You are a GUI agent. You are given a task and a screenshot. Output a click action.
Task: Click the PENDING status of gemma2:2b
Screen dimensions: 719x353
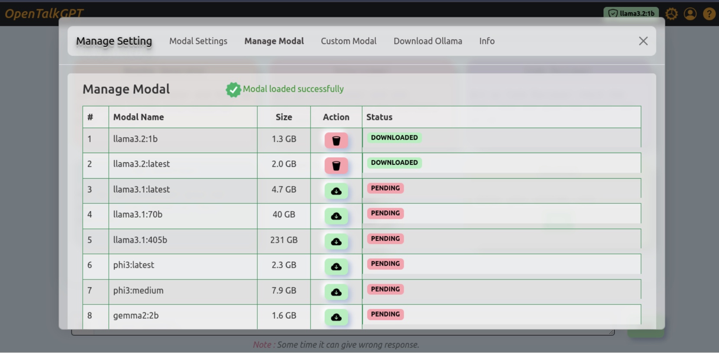coord(385,314)
